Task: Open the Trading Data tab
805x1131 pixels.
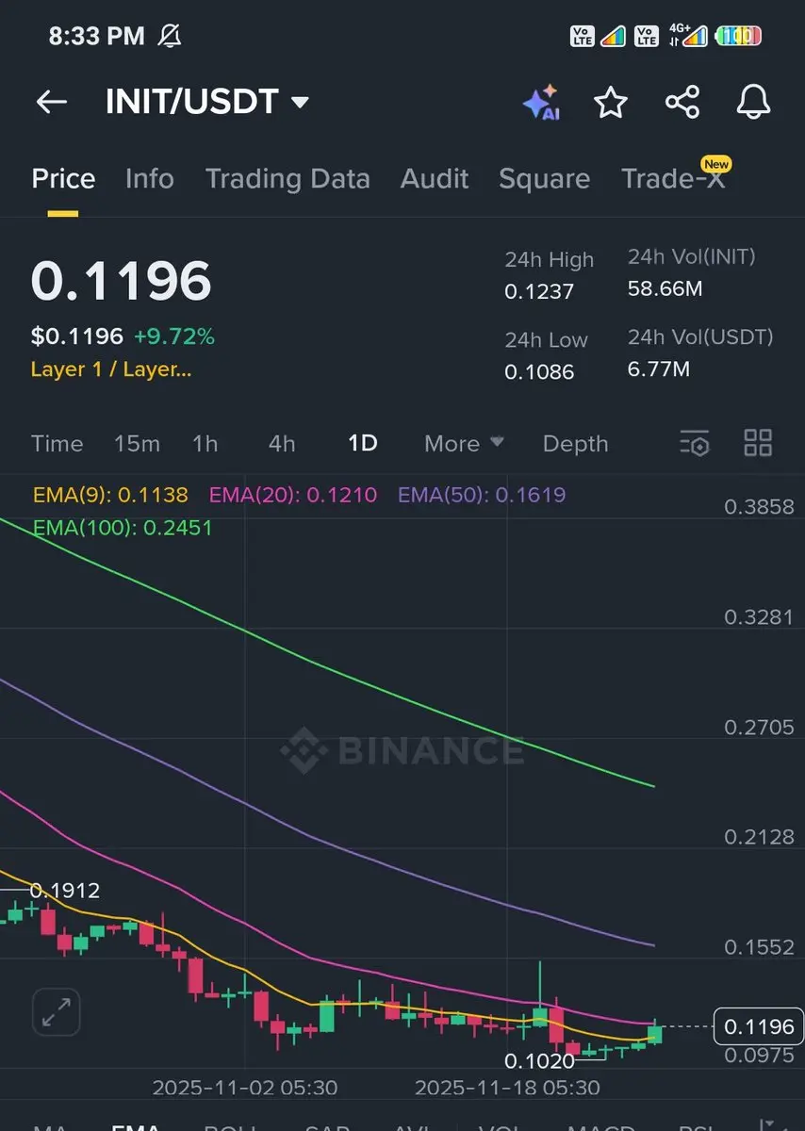Action: tap(287, 179)
